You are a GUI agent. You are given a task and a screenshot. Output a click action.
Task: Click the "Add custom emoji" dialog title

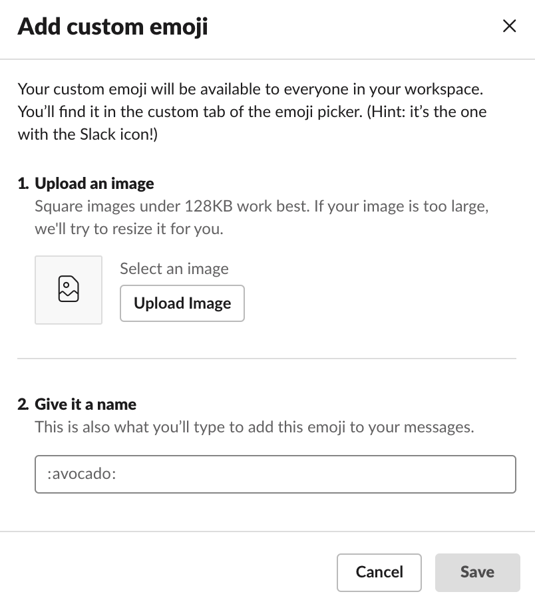(x=112, y=27)
